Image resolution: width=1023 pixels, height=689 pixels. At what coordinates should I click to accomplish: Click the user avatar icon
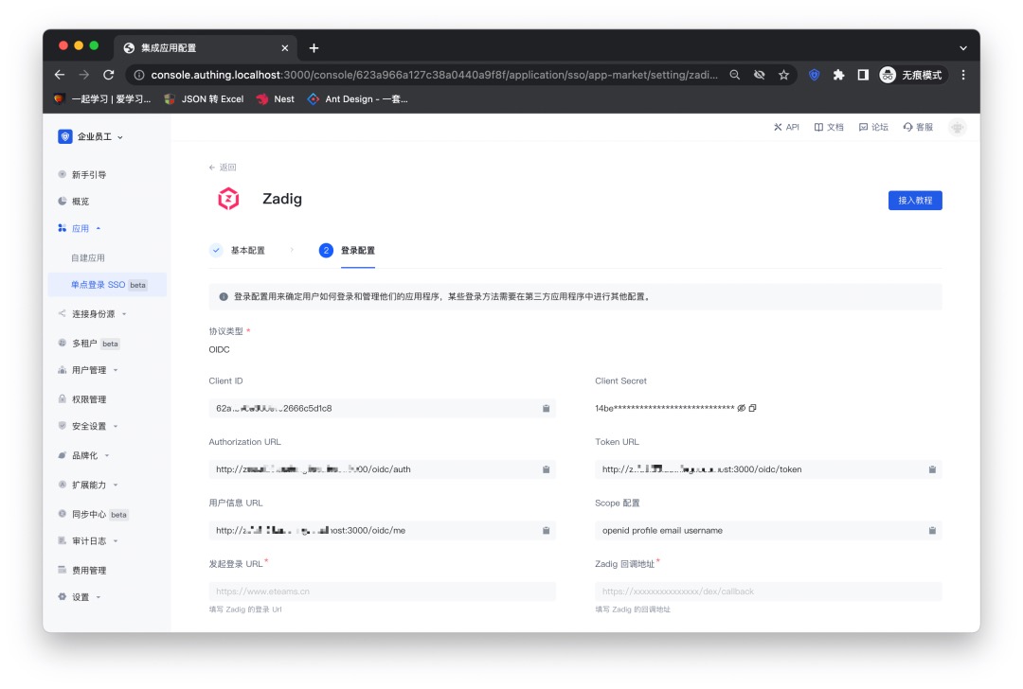coord(957,128)
